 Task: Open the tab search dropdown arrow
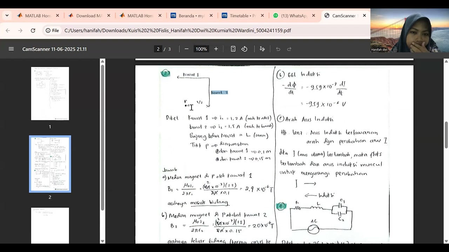pos(7,16)
